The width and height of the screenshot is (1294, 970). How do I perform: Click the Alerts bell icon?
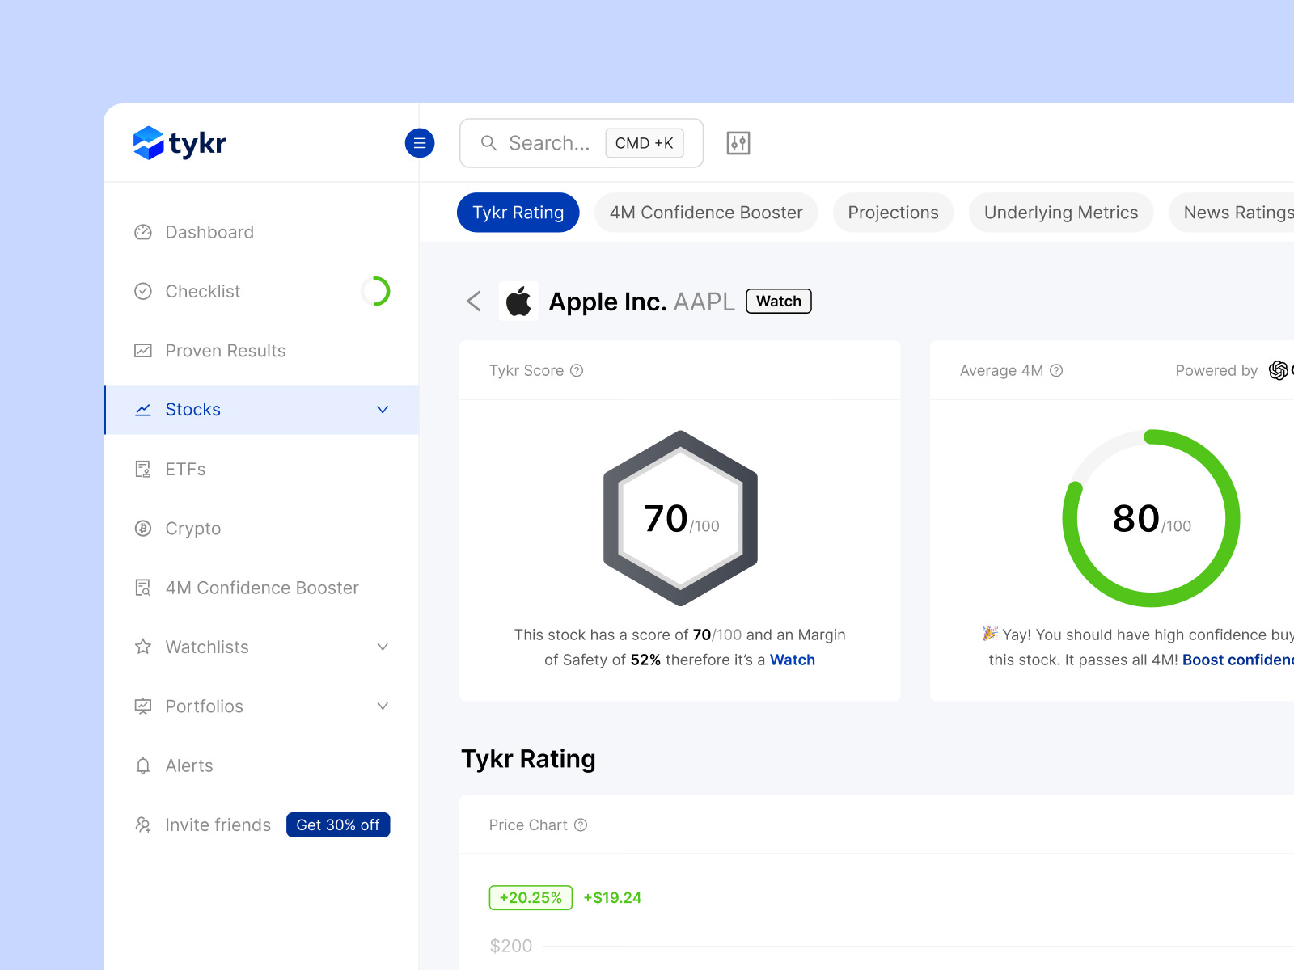[143, 765]
